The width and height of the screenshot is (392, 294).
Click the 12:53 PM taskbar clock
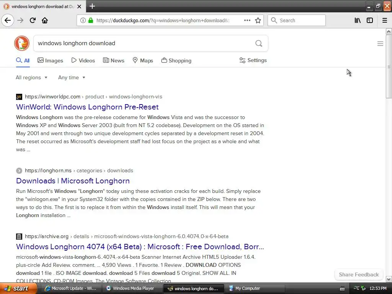(378, 289)
